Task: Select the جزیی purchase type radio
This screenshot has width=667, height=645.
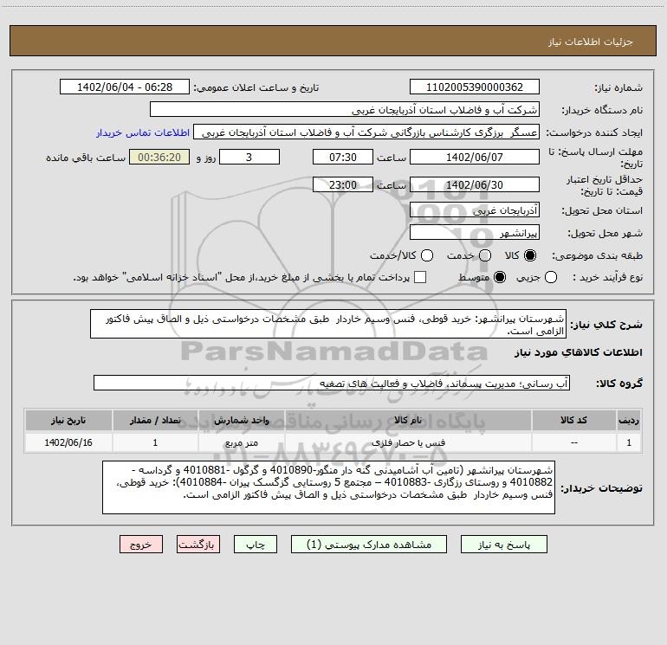Action: [x=551, y=277]
